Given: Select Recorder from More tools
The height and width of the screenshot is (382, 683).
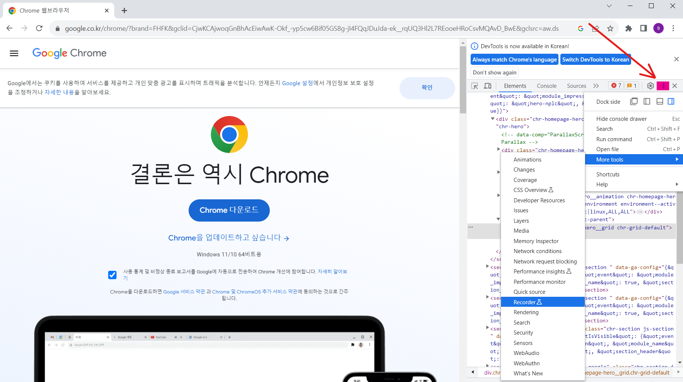Looking at the screenshot, I should coord(543,302).
